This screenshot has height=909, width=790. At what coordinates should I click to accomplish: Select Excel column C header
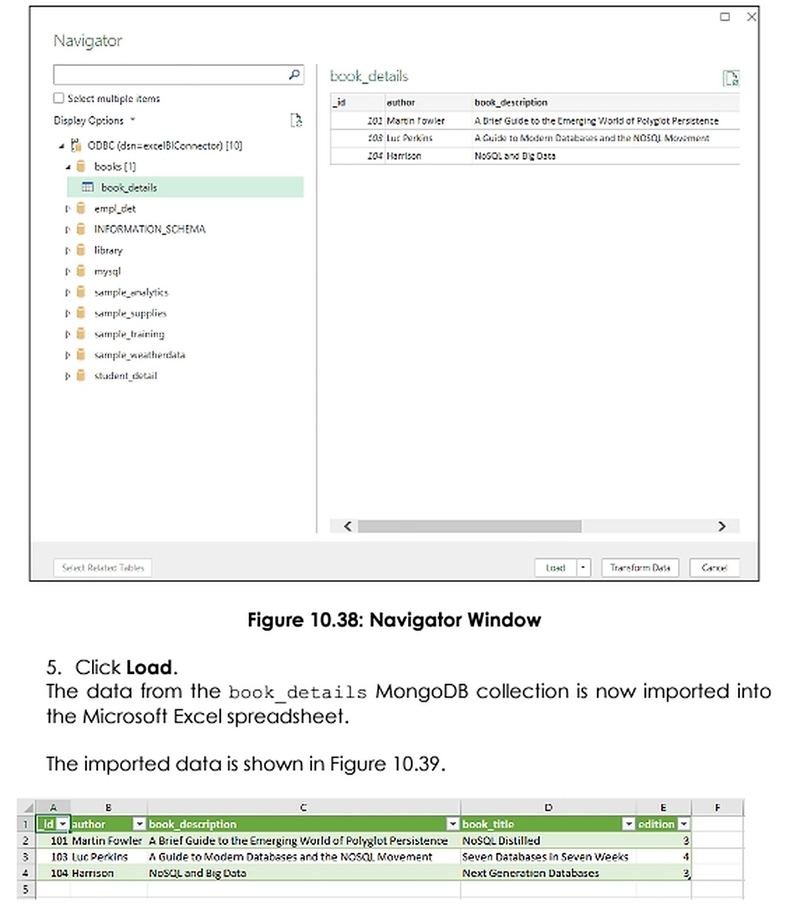303,808
